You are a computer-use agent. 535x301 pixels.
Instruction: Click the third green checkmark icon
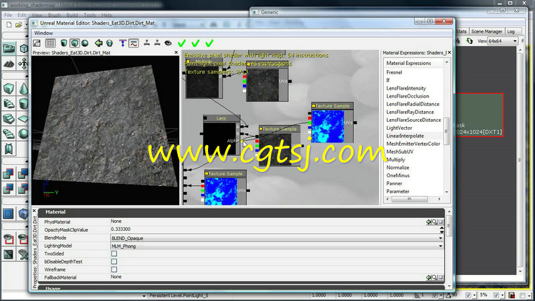coord(209,43)
